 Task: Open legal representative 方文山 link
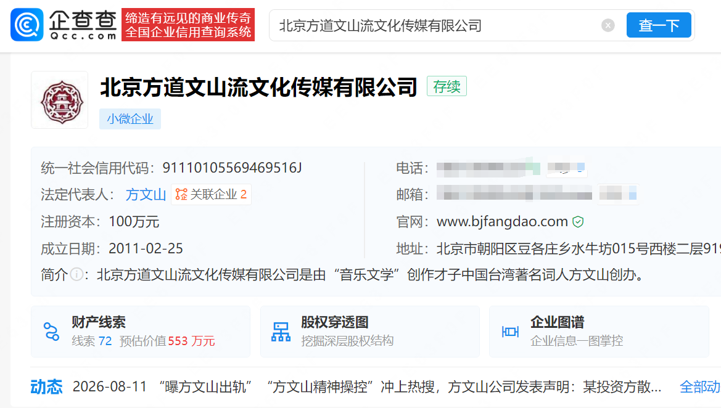click(146, 194)
